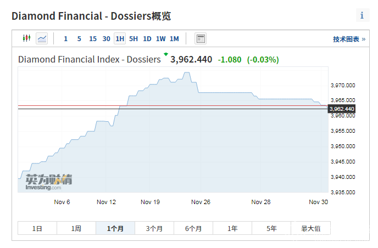
Task: Open the 技术图表 link
Action: coord(349,39)
